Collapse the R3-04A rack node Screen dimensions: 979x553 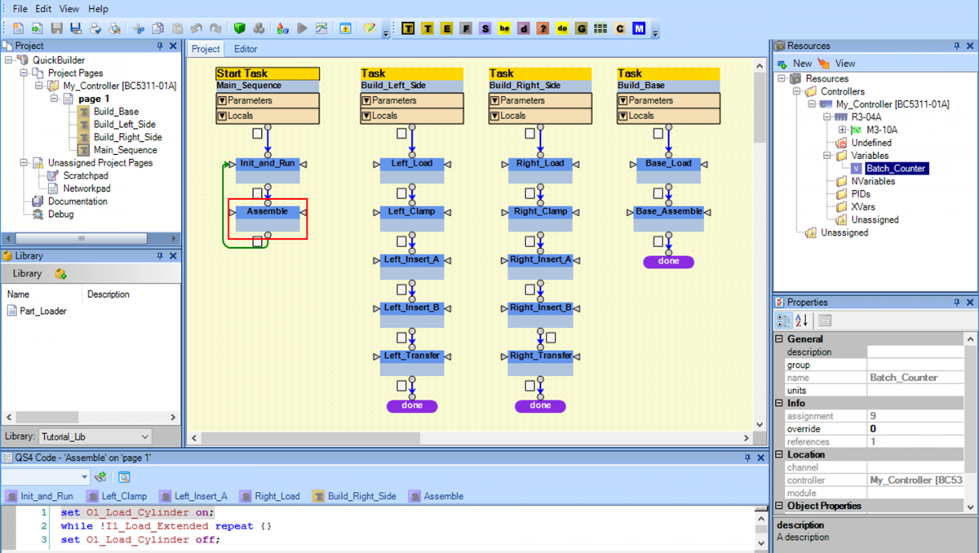tap(827, 117)
